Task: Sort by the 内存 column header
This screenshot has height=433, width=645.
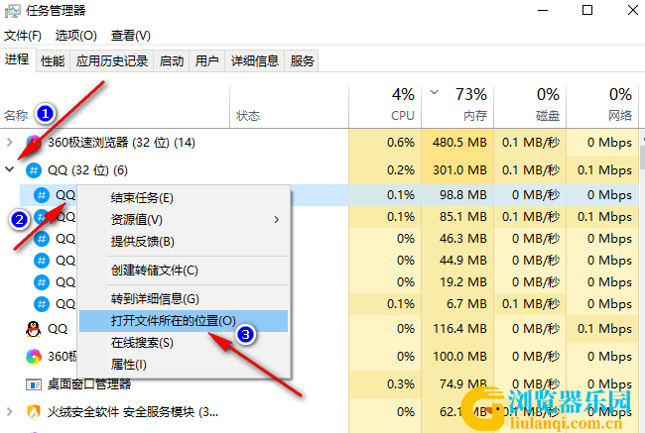Action: [475, 116]
